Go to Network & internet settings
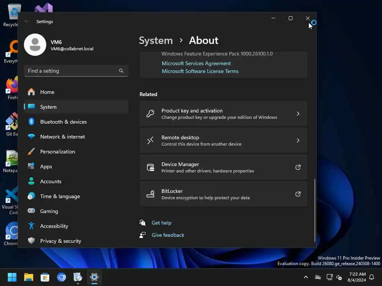 click(x=76, y=137)
